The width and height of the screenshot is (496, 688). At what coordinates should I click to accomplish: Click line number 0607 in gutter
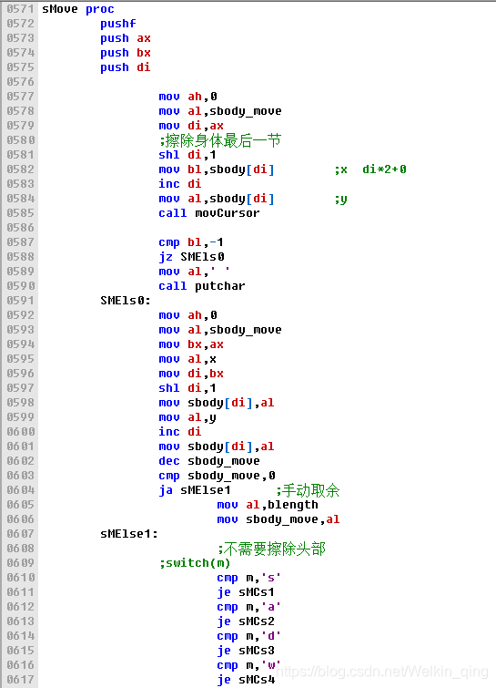(x=21, y=534)
